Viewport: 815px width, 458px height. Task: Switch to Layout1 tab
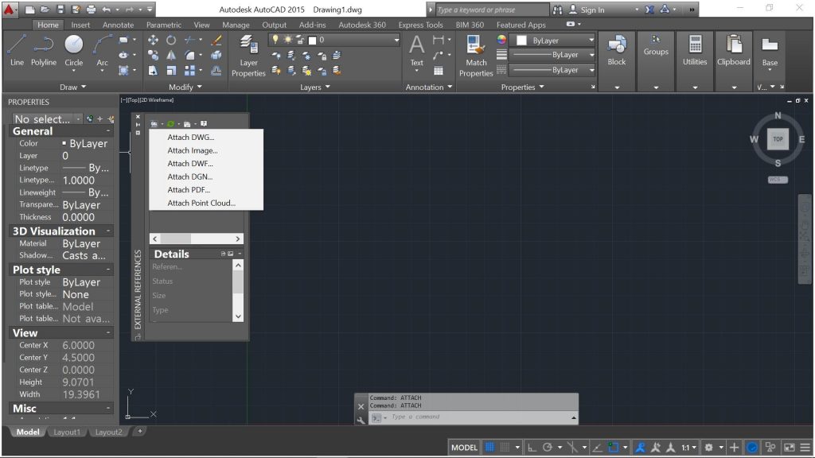coord(67,432)
